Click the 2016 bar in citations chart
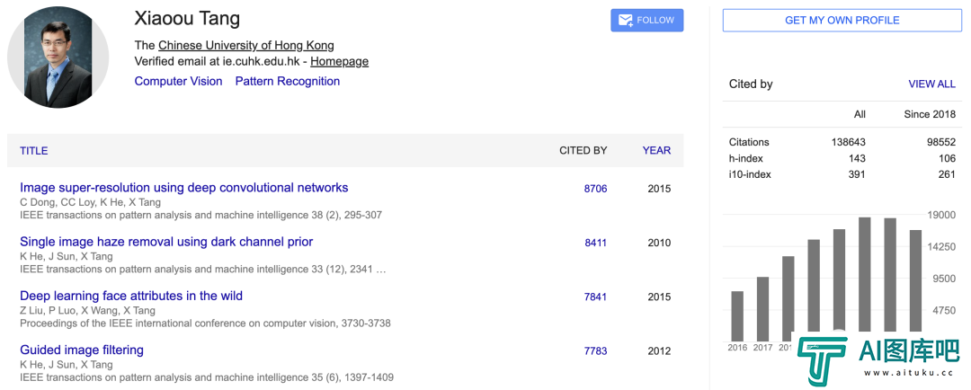 click(x=737, y=315)
